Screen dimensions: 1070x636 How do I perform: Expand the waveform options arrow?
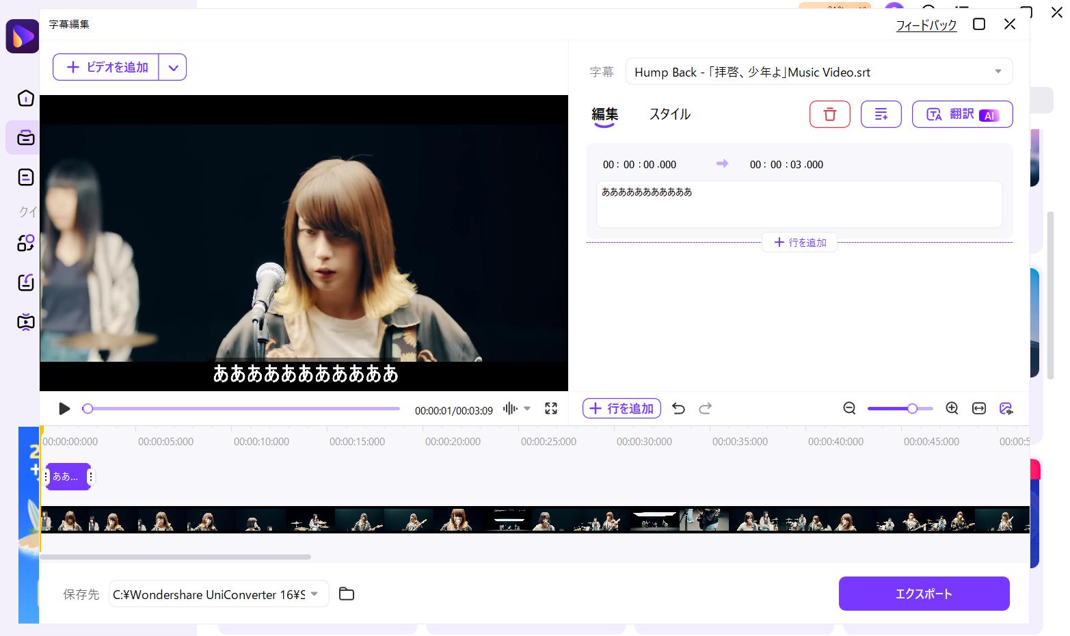(527, 408)
